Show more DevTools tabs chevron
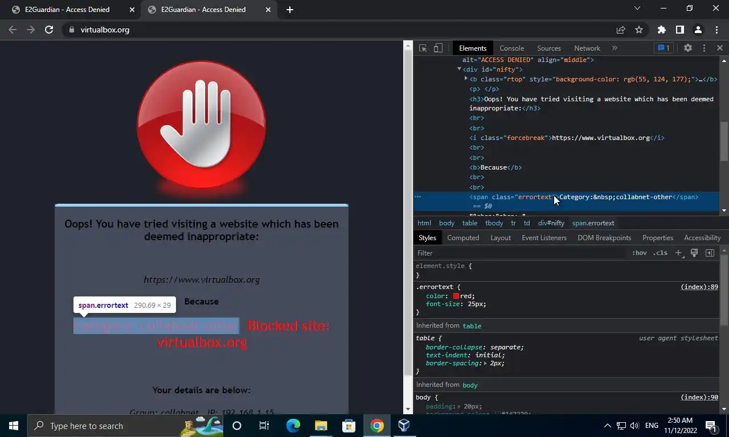The width and height of the screenshot is (729, 437). [615, 48]
